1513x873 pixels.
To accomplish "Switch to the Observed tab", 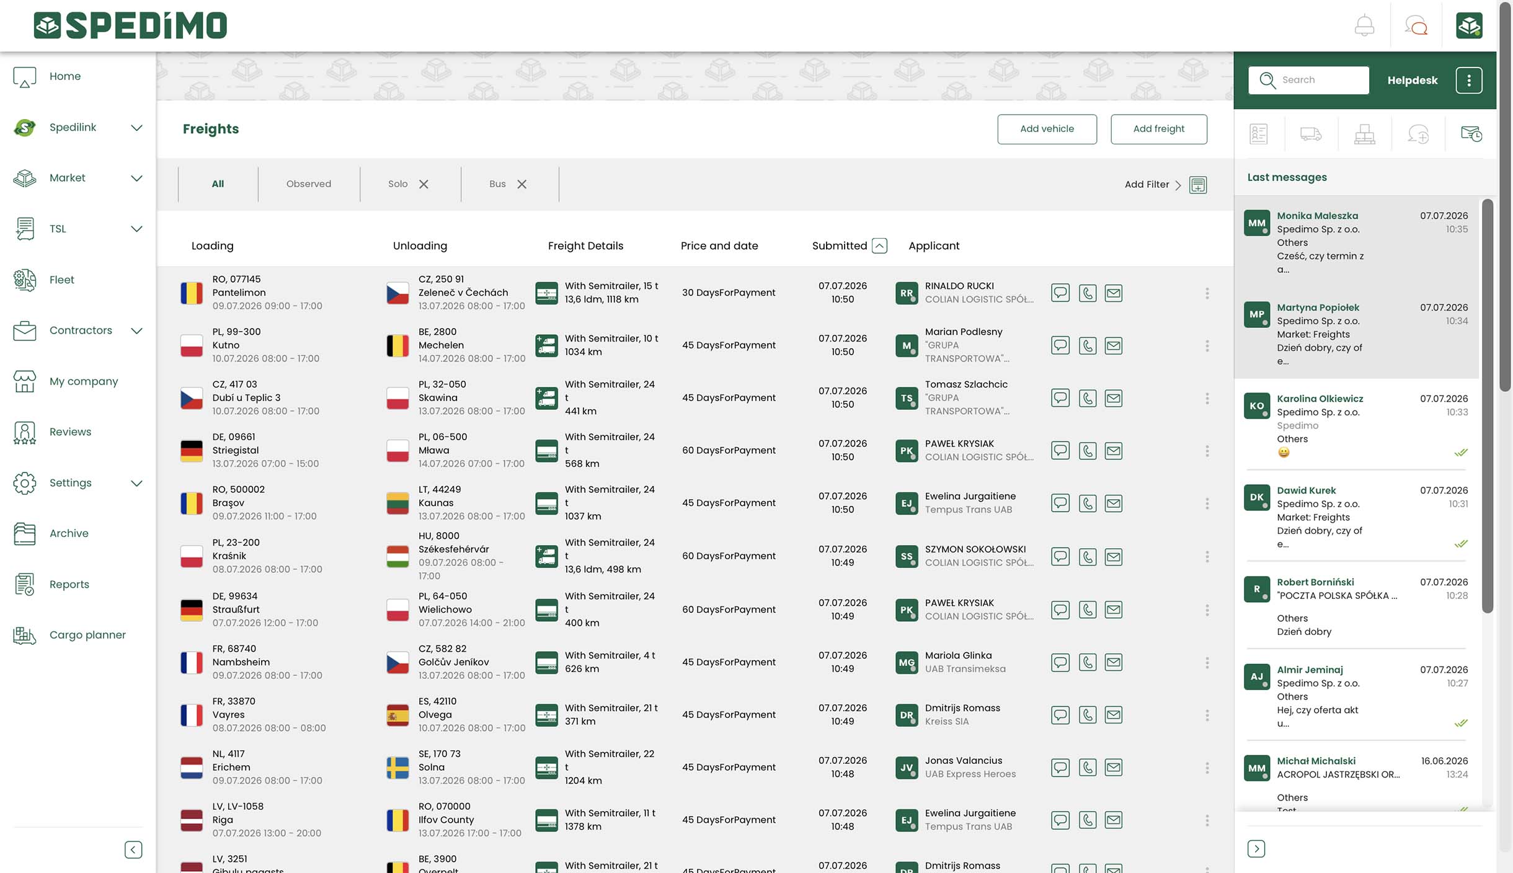I will [x=309, y=184].
